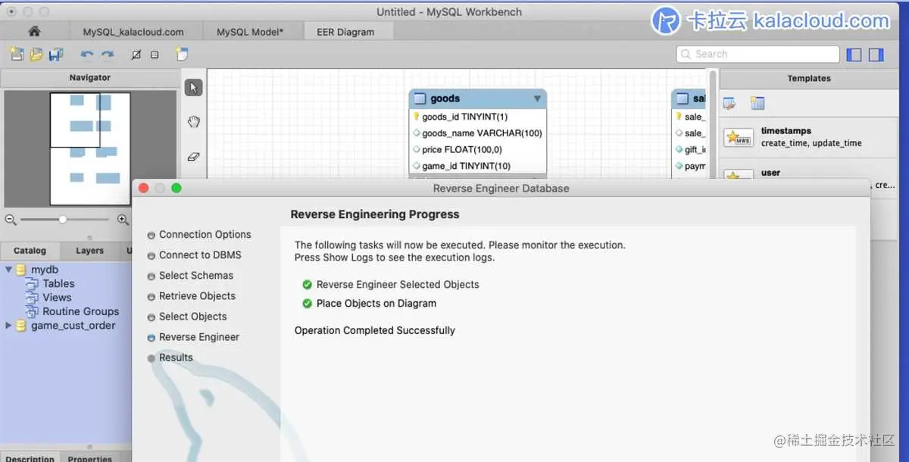Click the Reverse Engineer Selected Objects checkmark
The width and height of the screenshot is (909, 462).
pyautogui.click(x=307, y=285)
